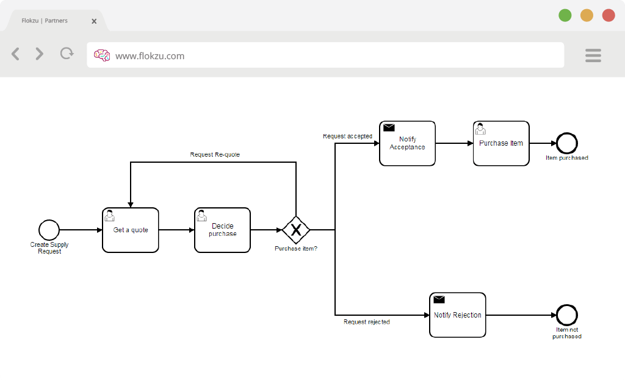This screenshot has height=381, width=625.
Task: Switch to the Flokzu | Partners tab
Action: coord(45,21)
